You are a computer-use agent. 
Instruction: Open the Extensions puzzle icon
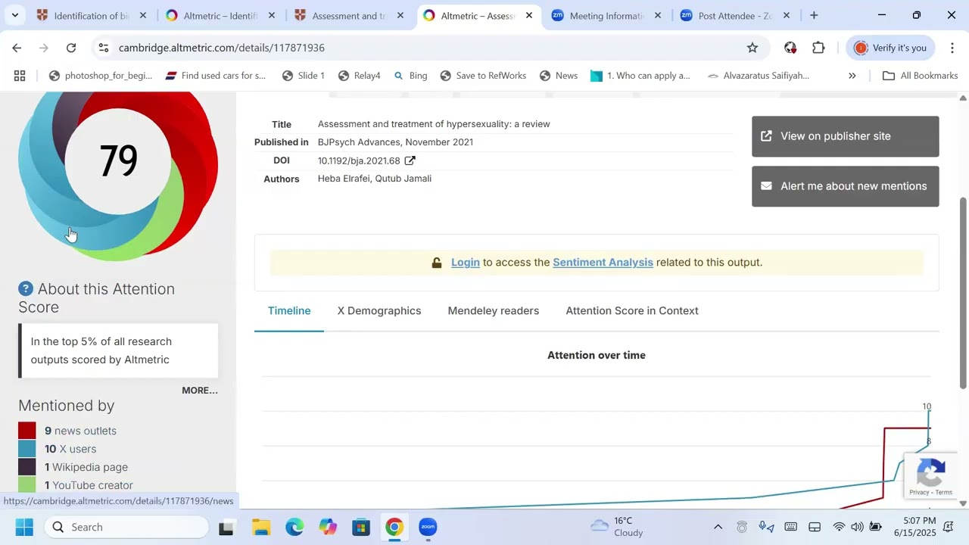pos(818,48)
